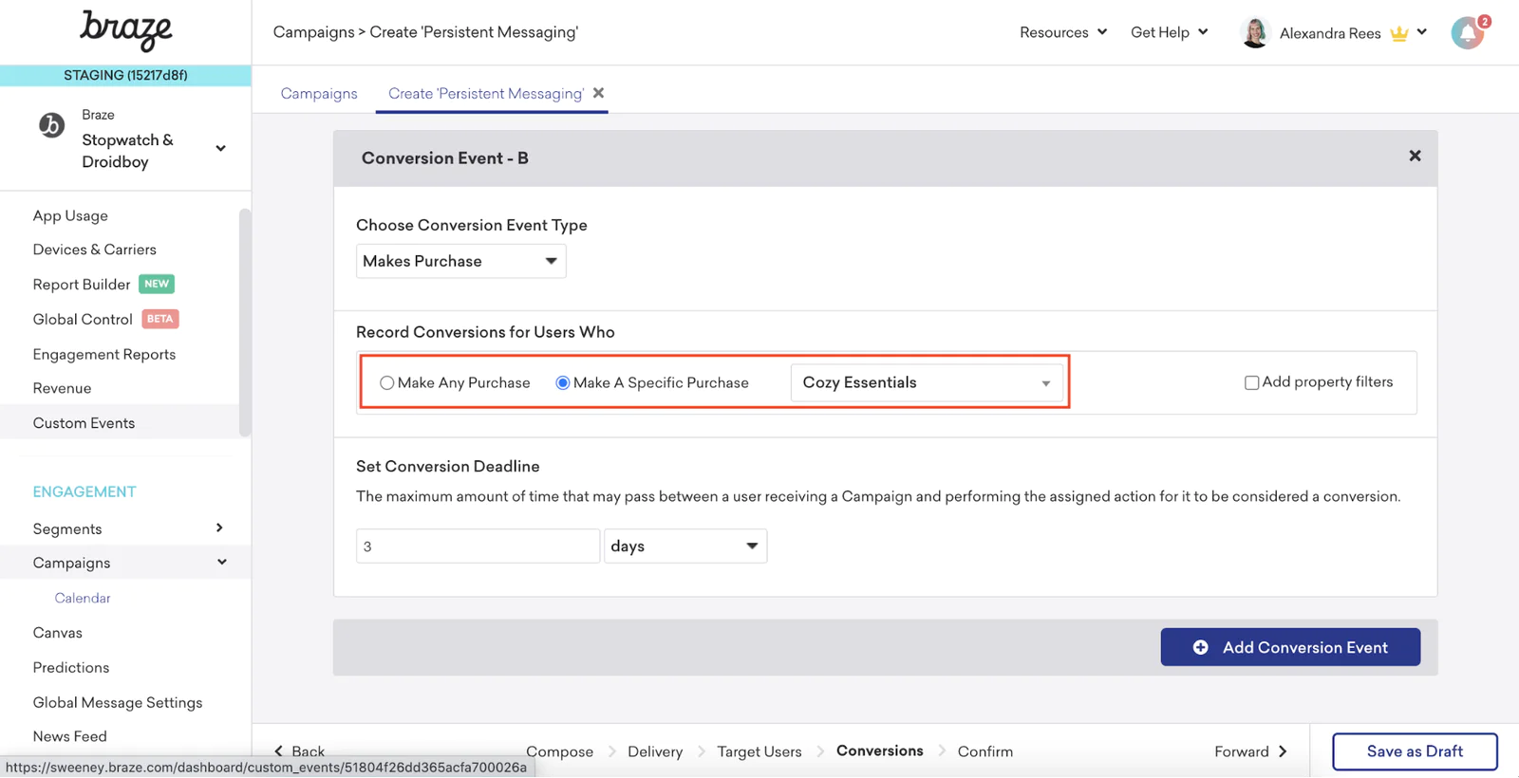Switch to the Campaigns tab
The width and height of the screenshot is (1519, 778).
pos(319,94)
